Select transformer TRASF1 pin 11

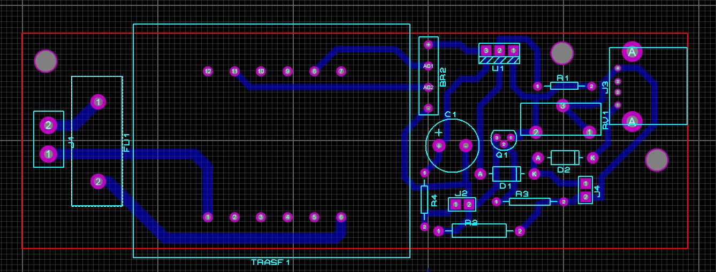pyautogui.click(x=234, y=71)
